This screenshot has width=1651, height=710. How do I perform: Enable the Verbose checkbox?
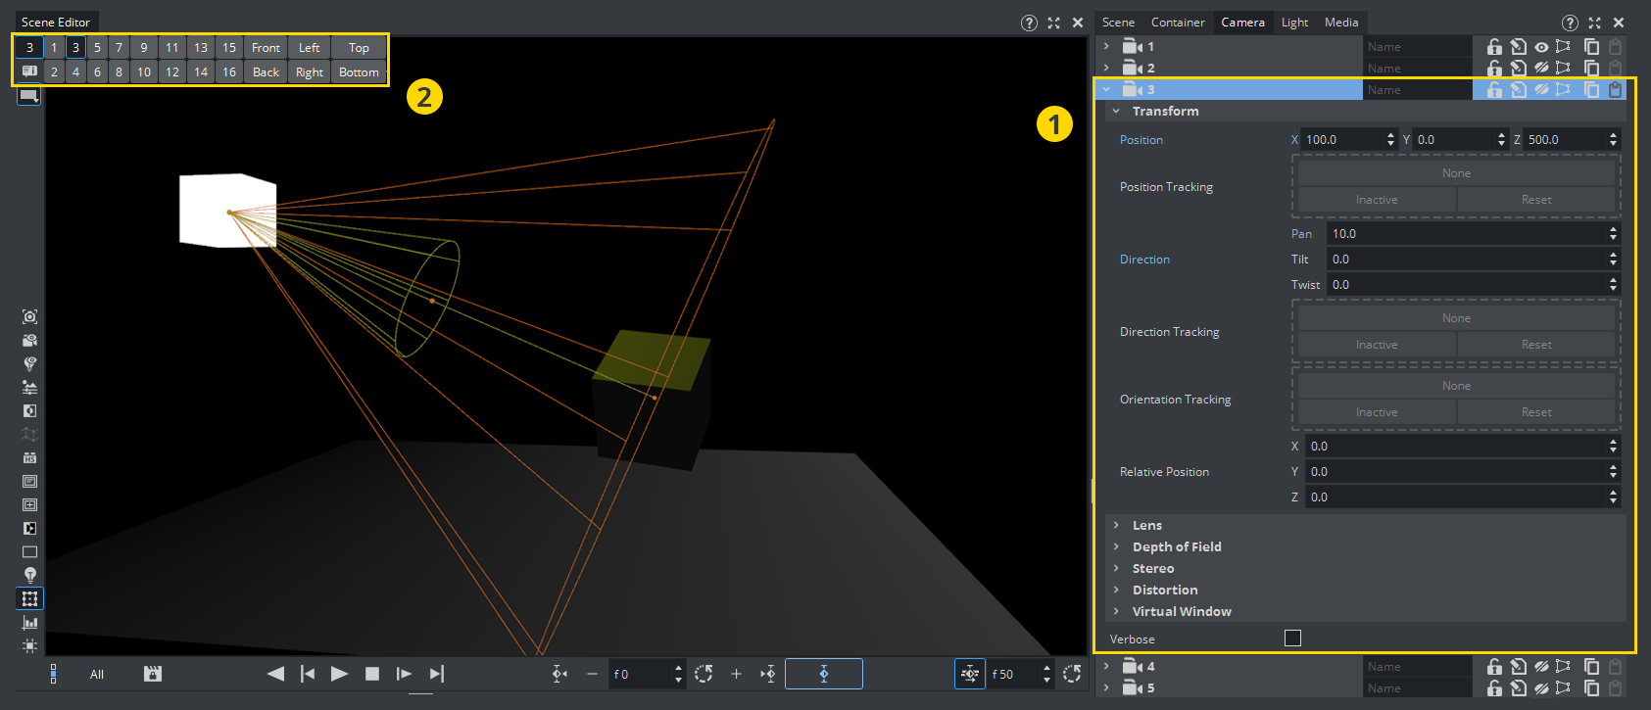click(1293, 639)
